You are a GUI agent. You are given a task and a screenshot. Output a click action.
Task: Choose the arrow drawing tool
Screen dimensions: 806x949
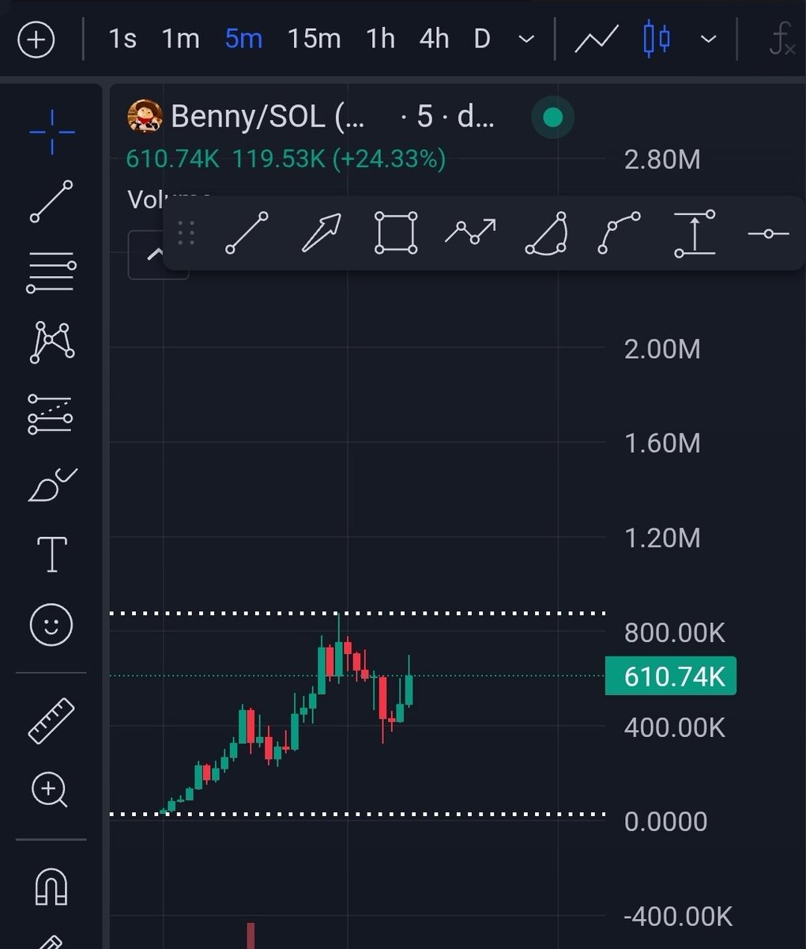click(322, 233)
